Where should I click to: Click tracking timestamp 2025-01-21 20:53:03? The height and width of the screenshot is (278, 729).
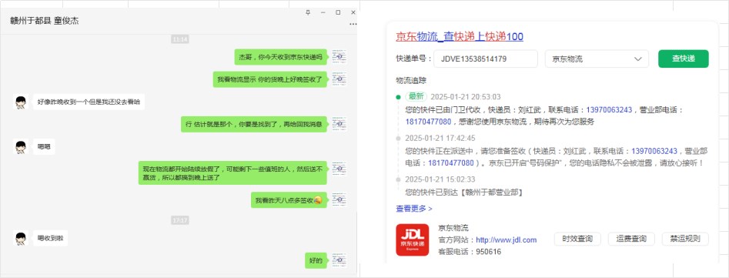coord(466,97)
